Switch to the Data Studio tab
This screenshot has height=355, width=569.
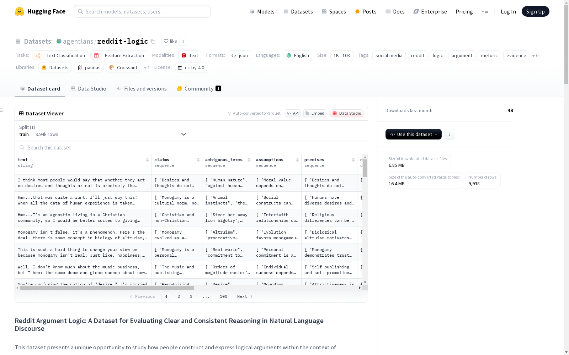(x=89, y=89)
